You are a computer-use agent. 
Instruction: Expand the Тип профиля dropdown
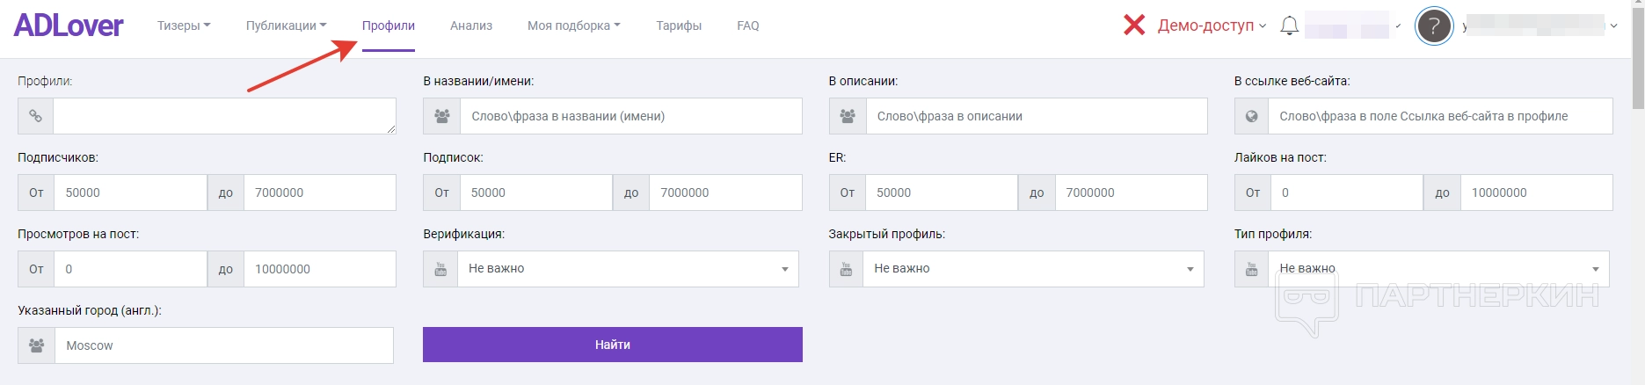tap(1438, 269)
